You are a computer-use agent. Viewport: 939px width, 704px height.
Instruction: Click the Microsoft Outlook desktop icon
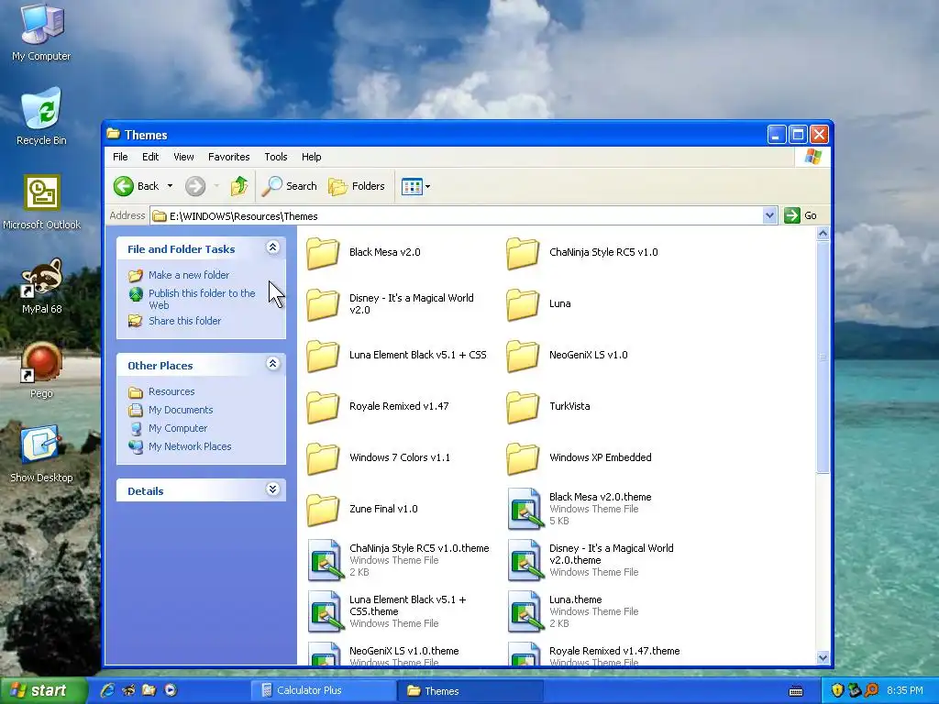(x=41, y=202)
